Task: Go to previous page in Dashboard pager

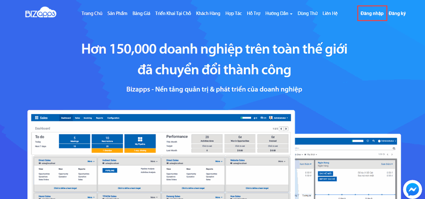Action: (x=281, y=129)
